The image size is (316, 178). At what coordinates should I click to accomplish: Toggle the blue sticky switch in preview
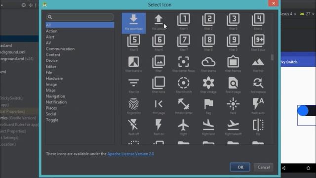pos(306,111)
